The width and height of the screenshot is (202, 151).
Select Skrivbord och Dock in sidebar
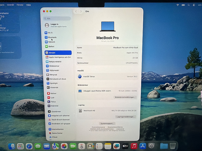58,79
